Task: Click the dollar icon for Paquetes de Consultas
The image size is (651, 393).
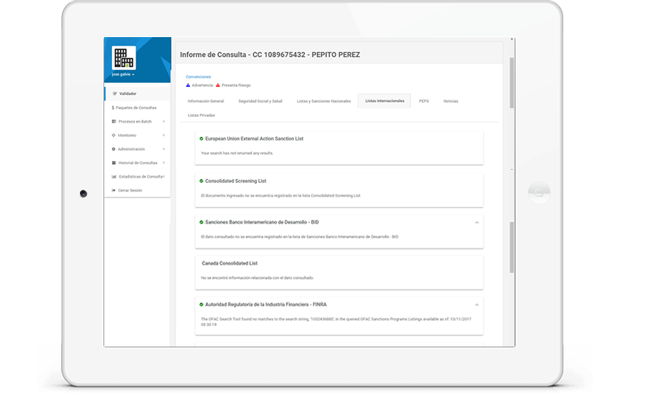Action: pos(113,108)
